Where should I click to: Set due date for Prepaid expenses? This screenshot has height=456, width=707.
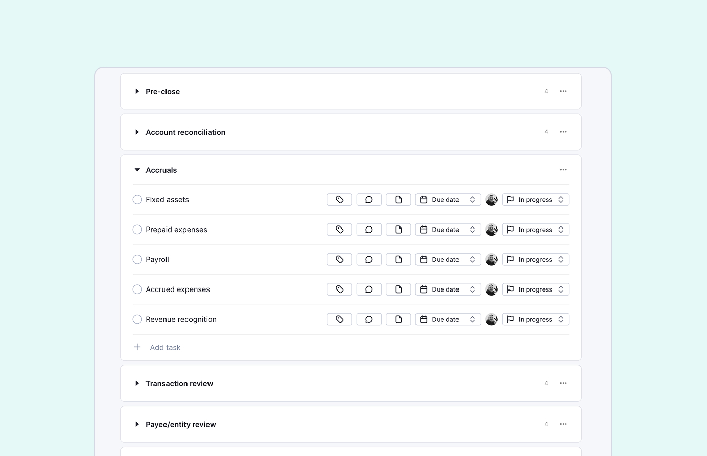coord(448,230)
